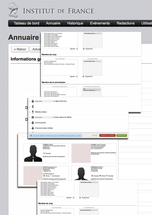This screenshot has width=152, height=215.
Task: Click the Croix de guerre medal icon
Action: (x=33, y=123)
